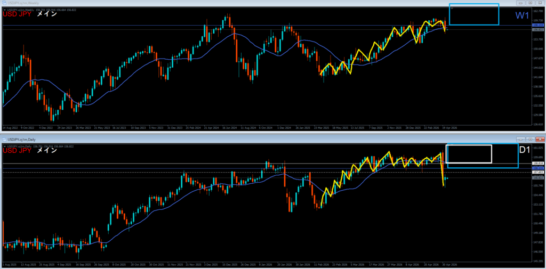Screen dimensions: 546x269
Task: Click the blue 158.133 price tag on Weekly
Action: (x=539, y=26)
